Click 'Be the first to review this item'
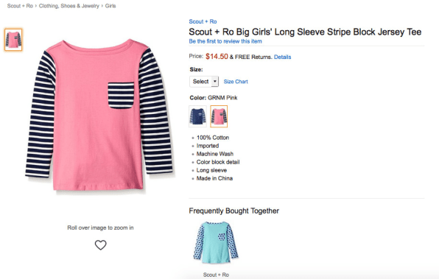Screen dimensions: 439x279 (225, 41)
